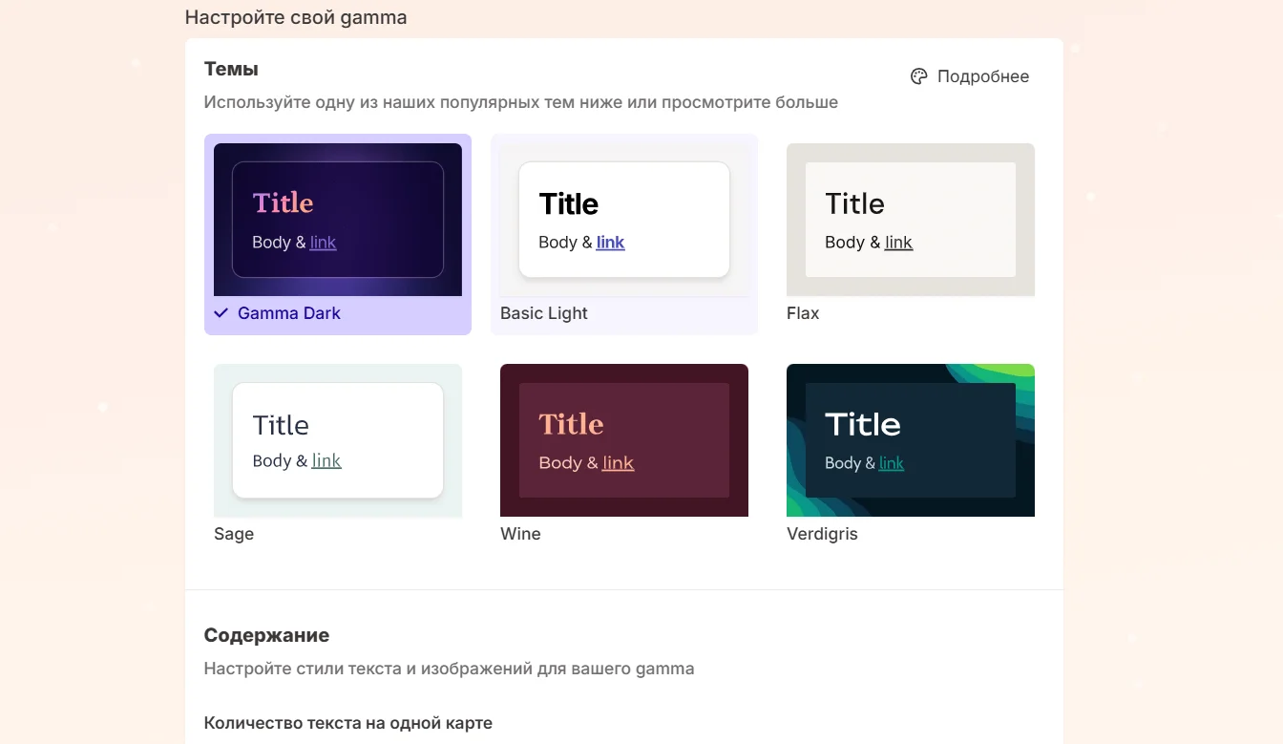
Task: Pick the Flax theme preview card
Action: (911, 220)
